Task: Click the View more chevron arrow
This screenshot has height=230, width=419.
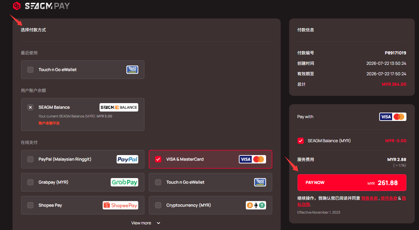Action: (x=159, y=223)
